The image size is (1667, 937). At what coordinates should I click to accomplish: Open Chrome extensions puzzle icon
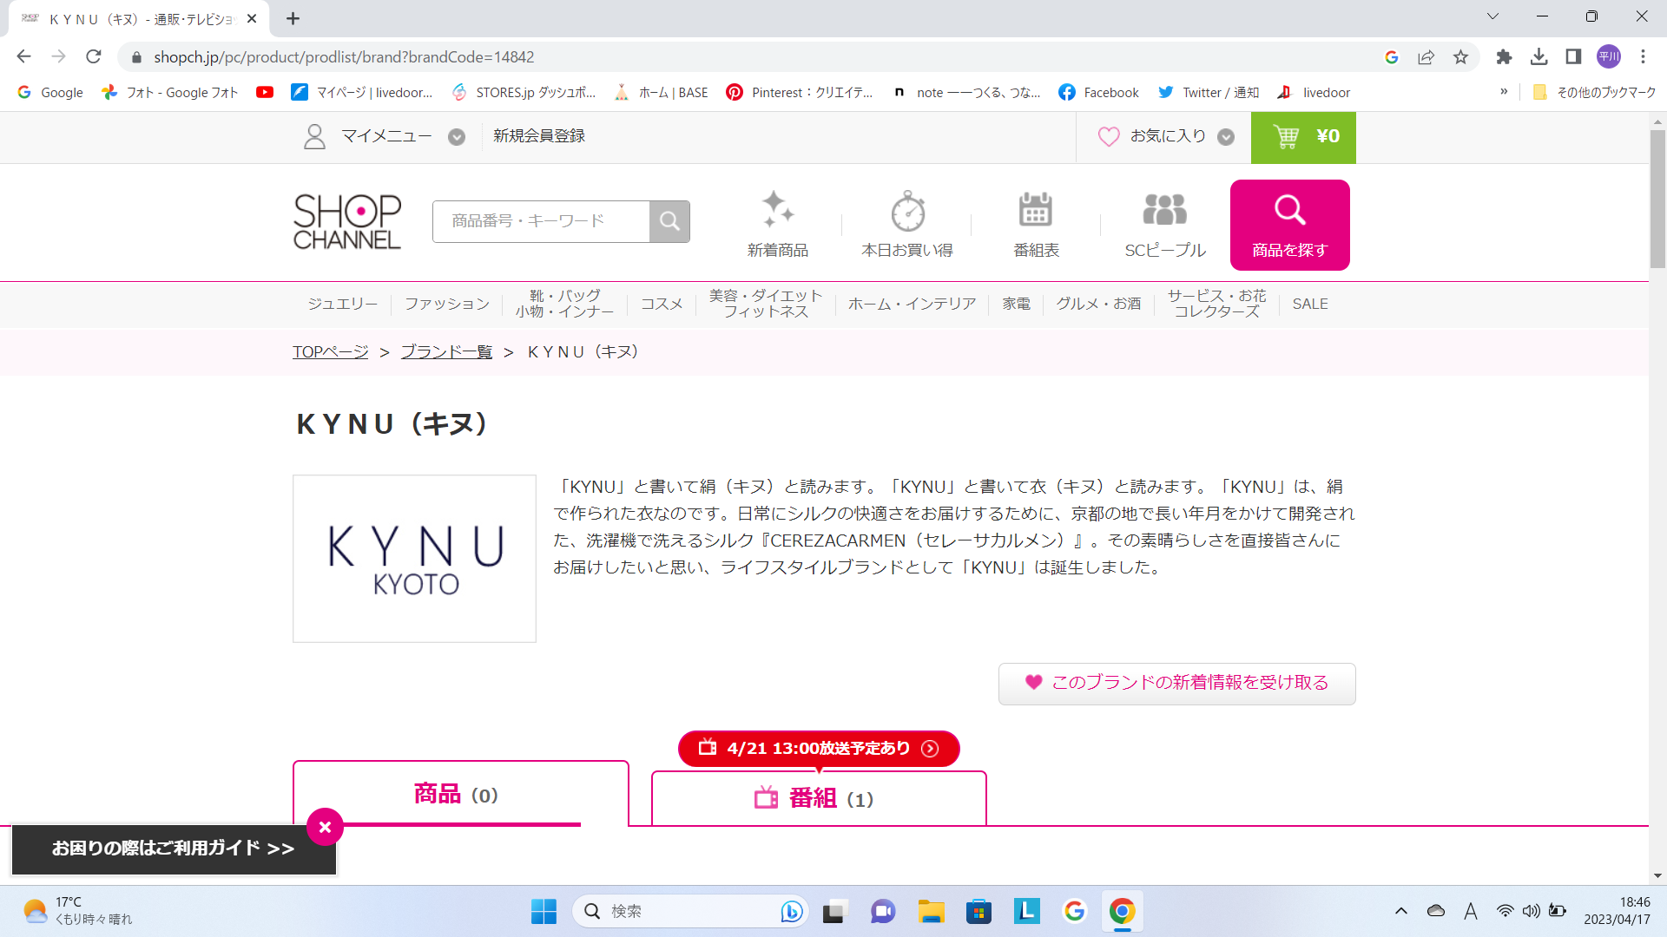click(x=1504, y=57)
